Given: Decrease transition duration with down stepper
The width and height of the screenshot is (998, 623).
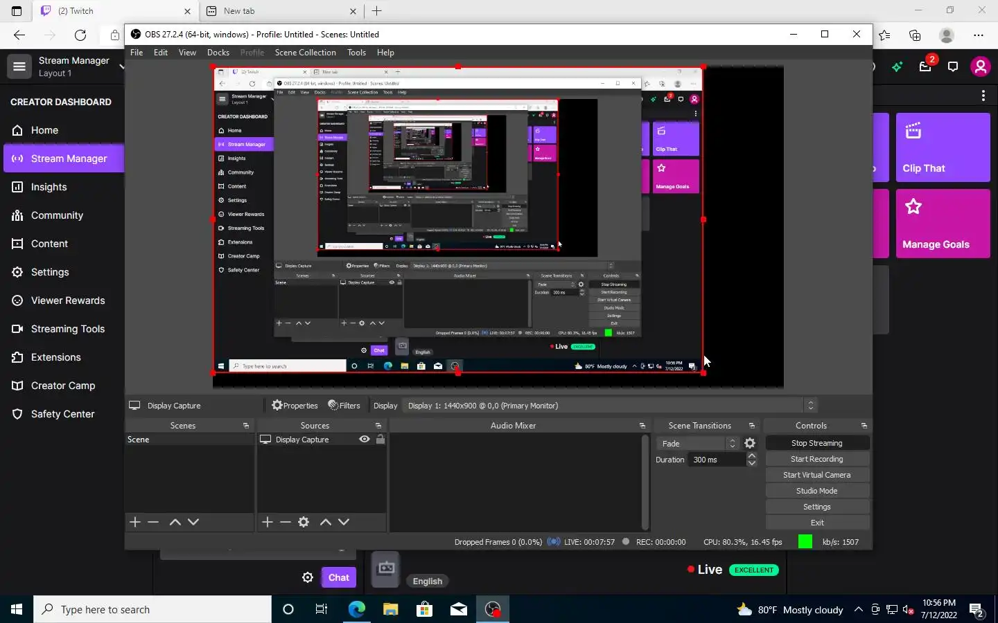Looking at the screenshot, I should coord(752,463).
